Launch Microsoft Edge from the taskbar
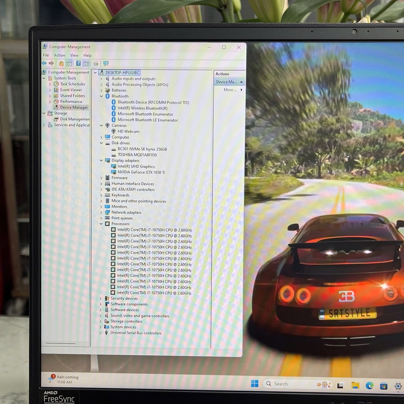 click(370, 386)
